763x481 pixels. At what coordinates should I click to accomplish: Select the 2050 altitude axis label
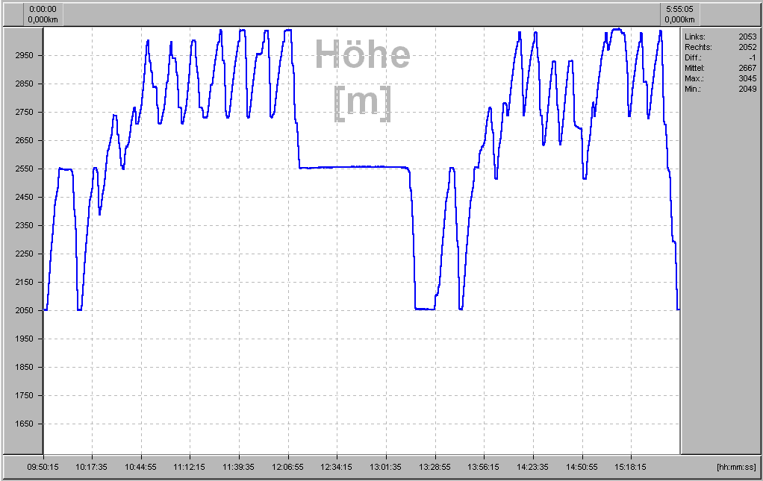(24, 311)
